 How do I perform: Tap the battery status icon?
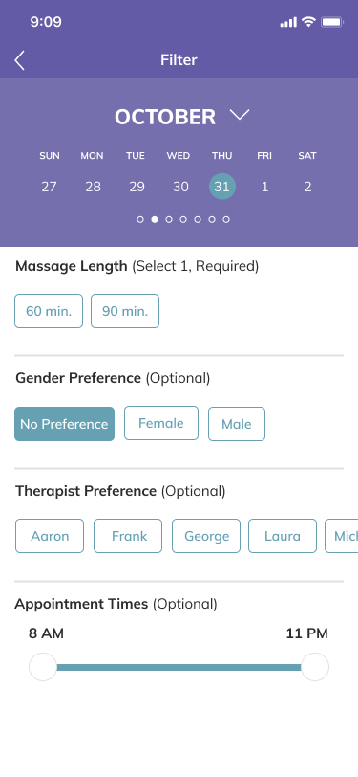tap(332, 22)
